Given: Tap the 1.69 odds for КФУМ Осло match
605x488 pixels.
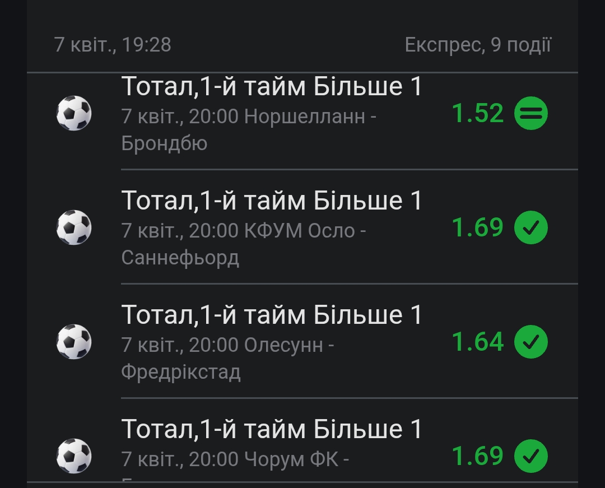Looking at the screenshot, I should tap(477, 227).
